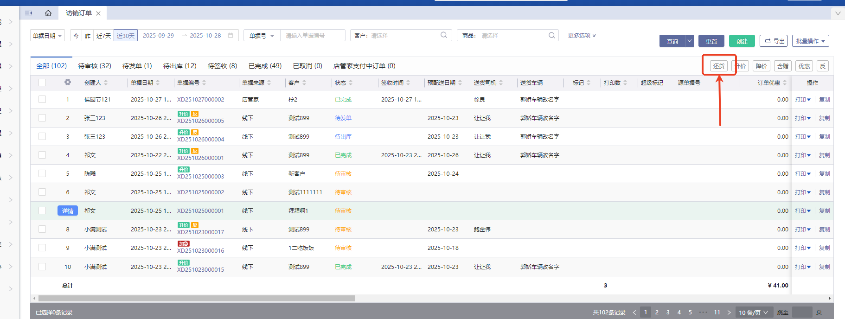Tick the select-all checkbox in table header

click(42, 83)
